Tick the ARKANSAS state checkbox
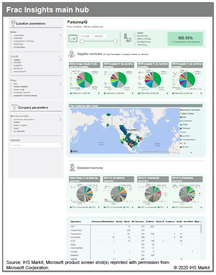This screenshot has width=216, height=275. pyautogui.click(x=11, y=47)
